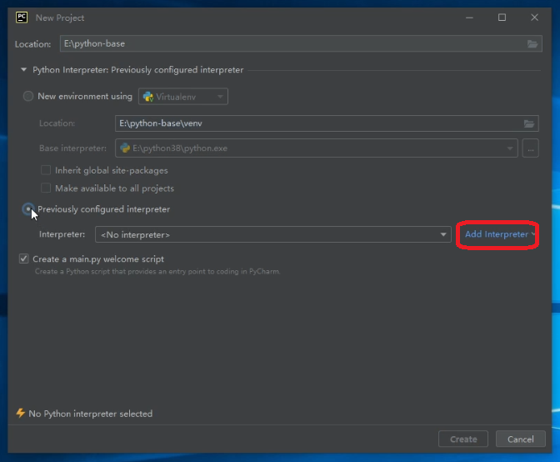This screenshot has height=462, width=560.
Task: Click the 'Create a Python script that provides' description
Action: (x=157, y=272)
